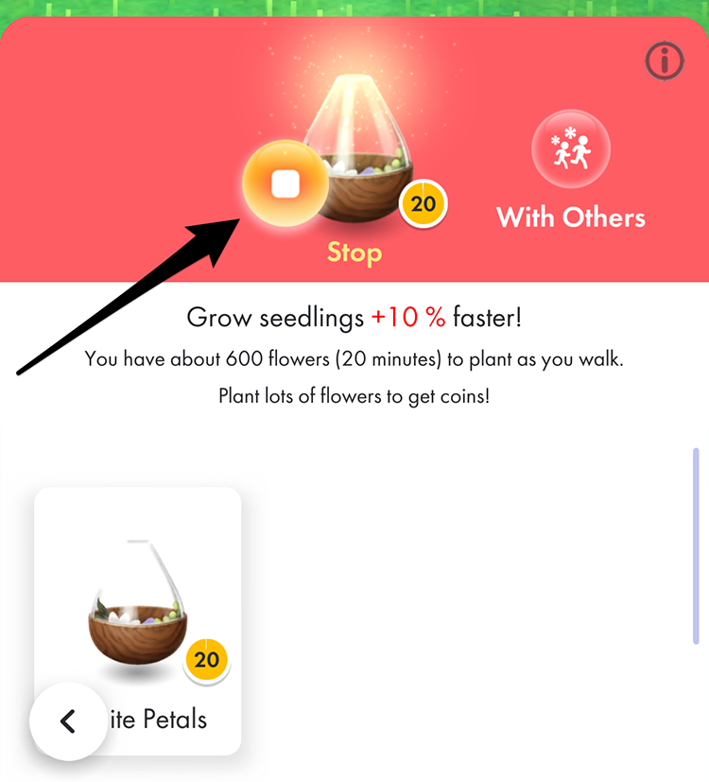Viewport: 709px width, 782px height.
Task: Click the Stop text label
Action: coord(354,252)
